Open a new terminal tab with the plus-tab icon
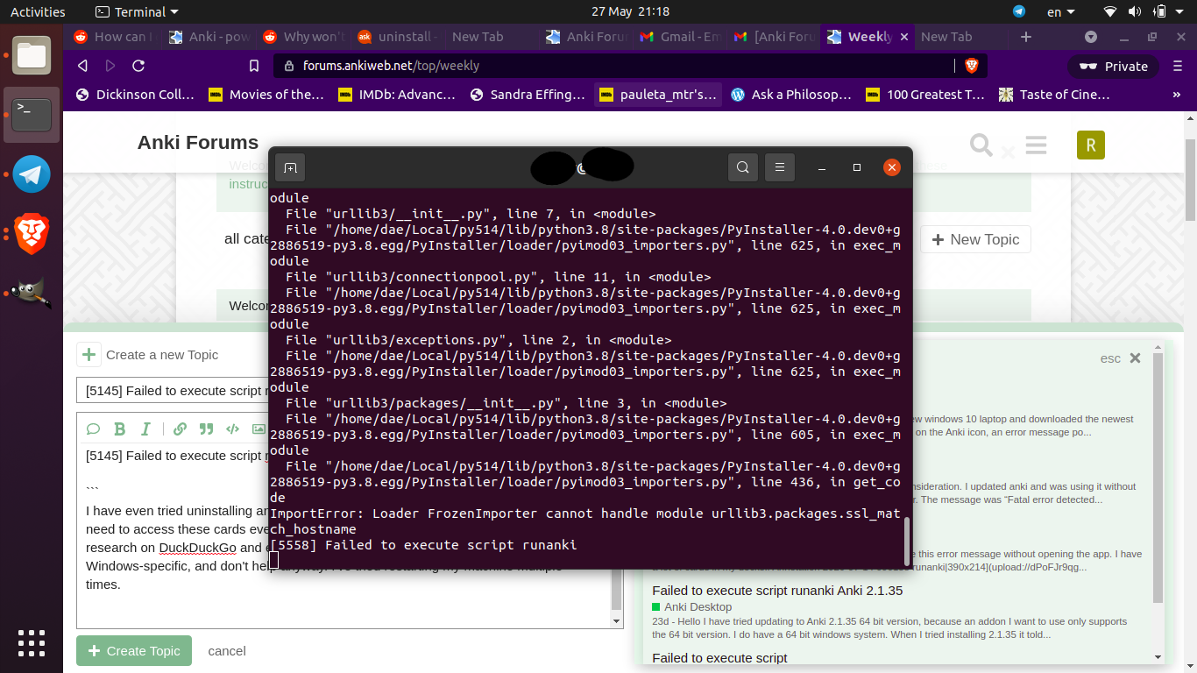 pos(291,167)
